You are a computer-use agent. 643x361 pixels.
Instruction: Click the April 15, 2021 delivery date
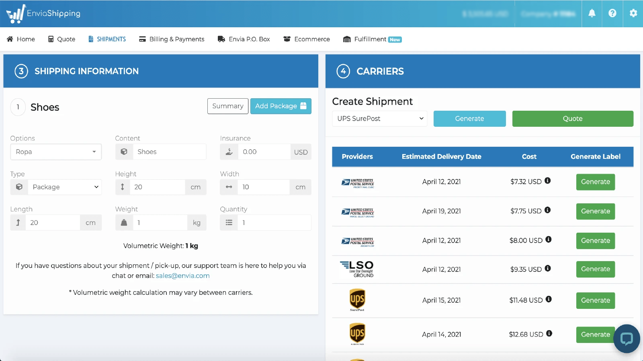(442, 300)
